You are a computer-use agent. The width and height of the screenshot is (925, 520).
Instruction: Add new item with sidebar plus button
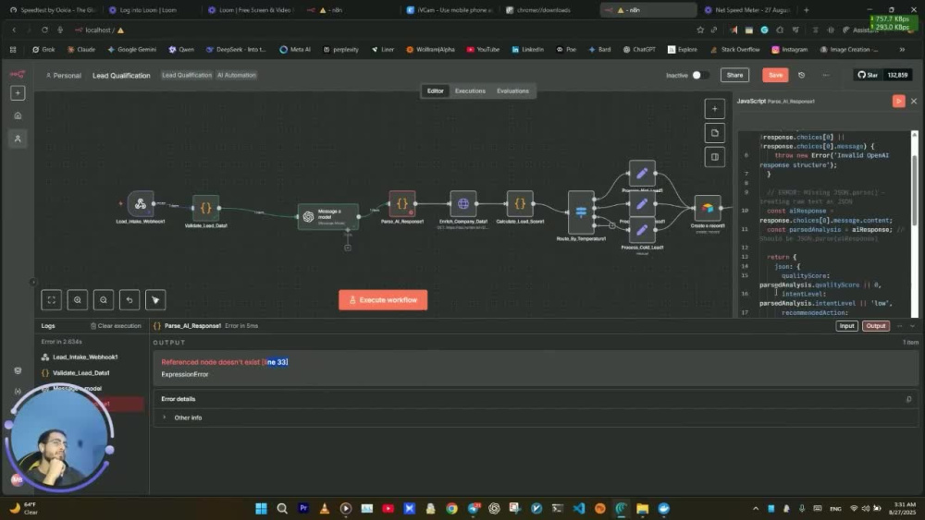(x=18, y=93)
